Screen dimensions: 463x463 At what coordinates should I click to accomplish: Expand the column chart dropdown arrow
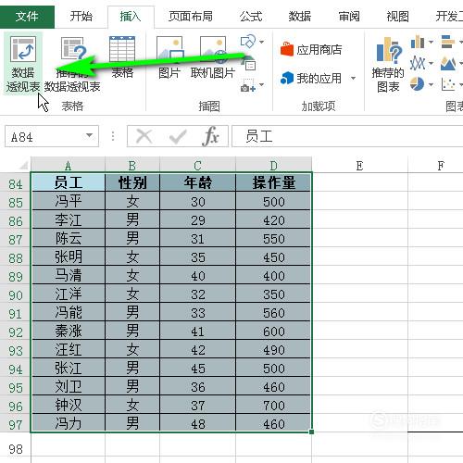(431, 42)
